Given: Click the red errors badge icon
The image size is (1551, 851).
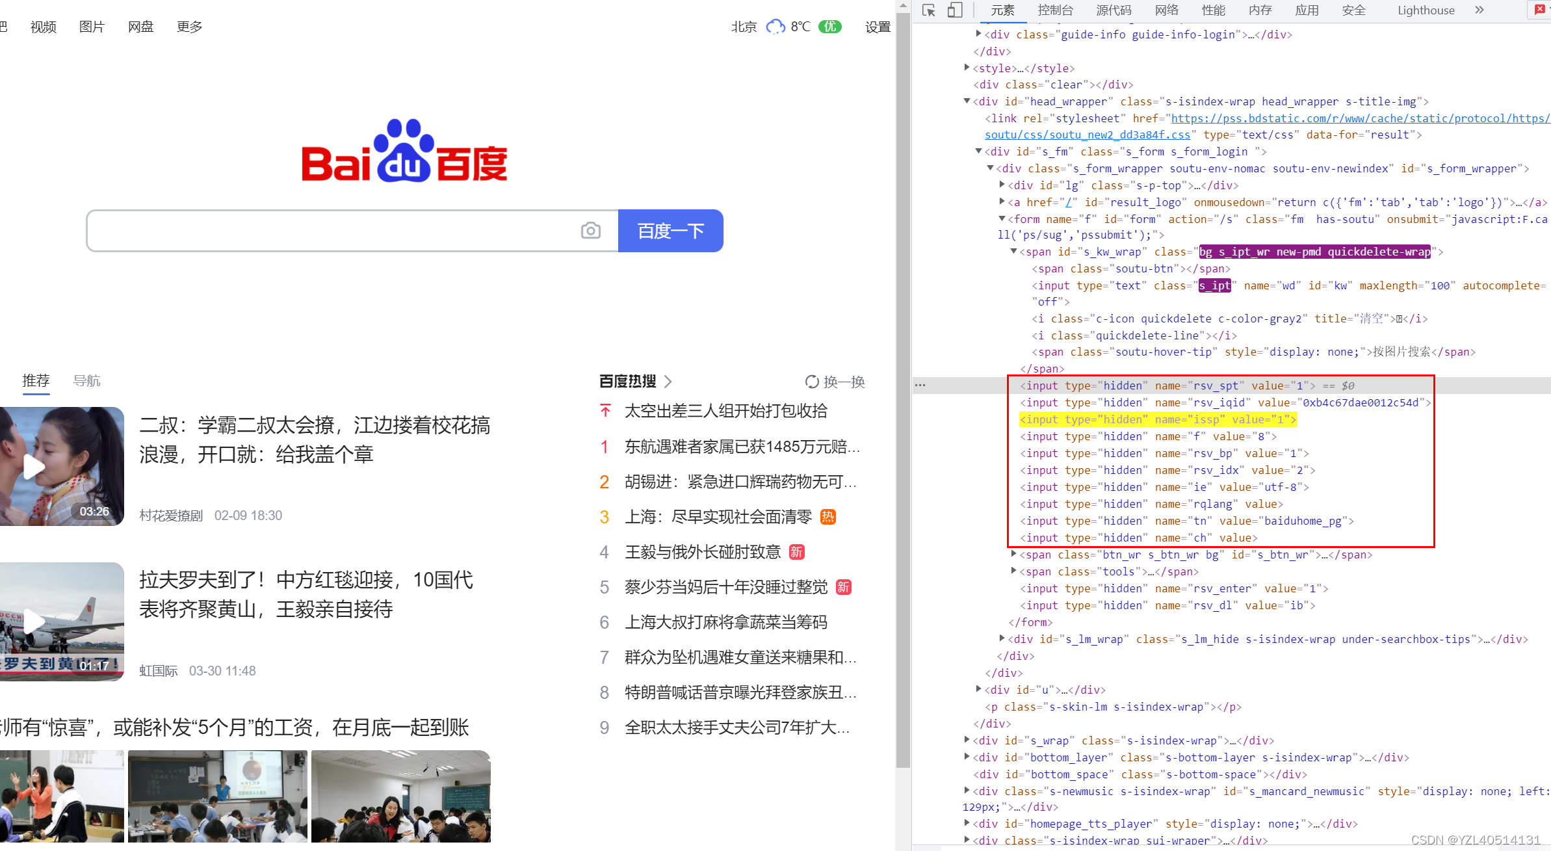Looking at the screenshot, I should pos(1540,10).
